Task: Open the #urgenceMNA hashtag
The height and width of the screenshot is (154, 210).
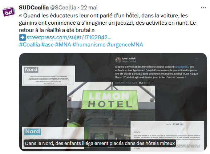Action: click(125, 45)
